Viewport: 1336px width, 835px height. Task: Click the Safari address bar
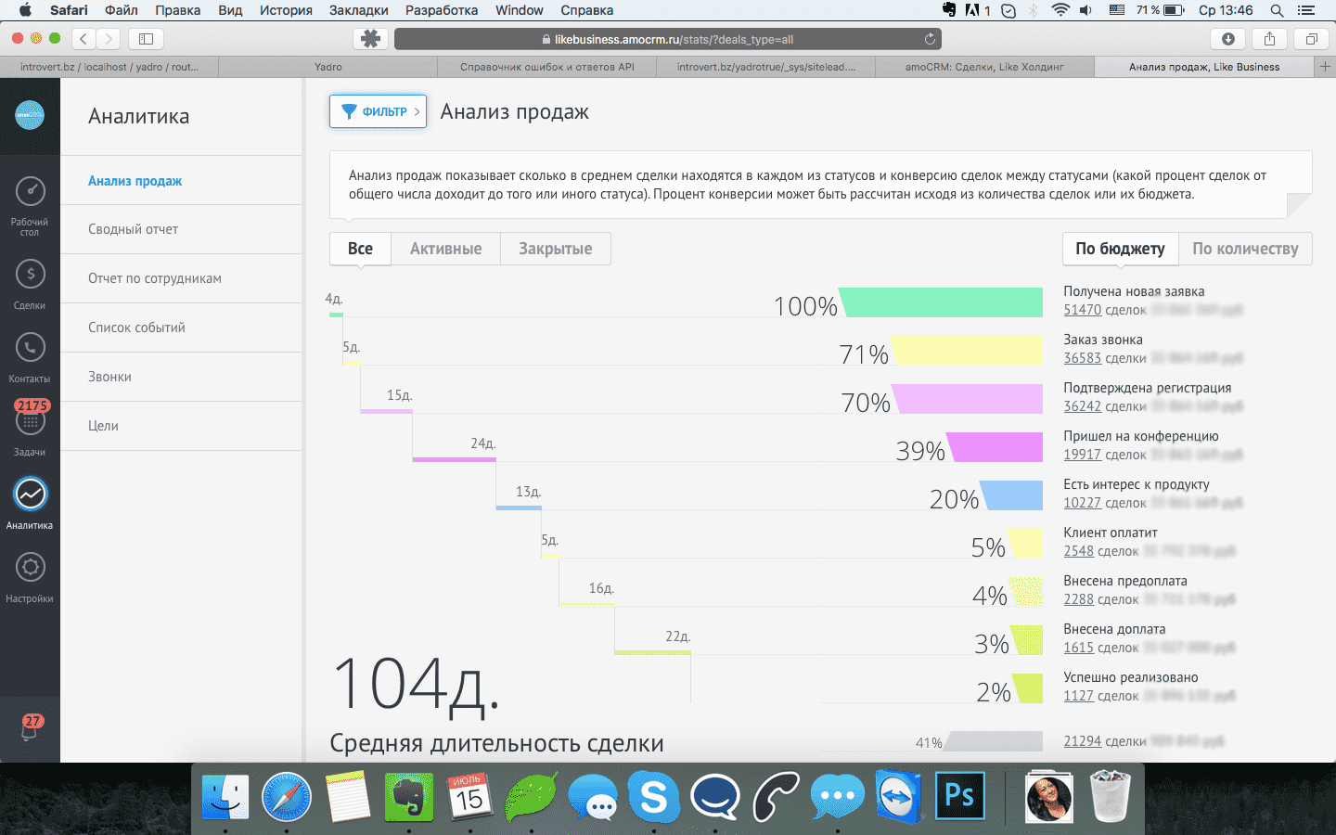tap(668, 39)
